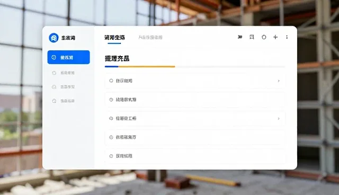Click the blue and yellow progress bar

click(140, 67)
